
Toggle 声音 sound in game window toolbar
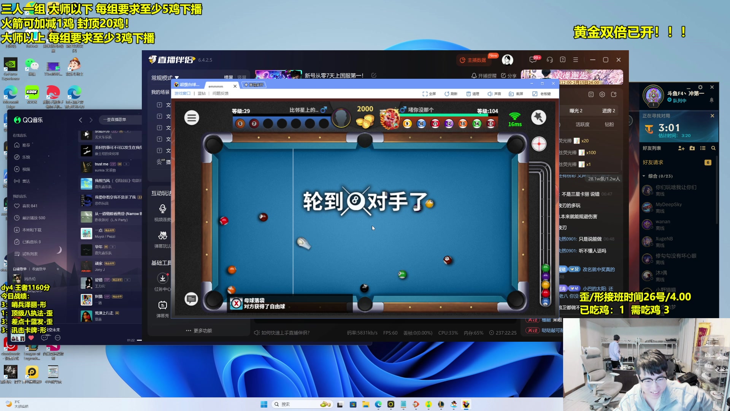tap(494, 94)
